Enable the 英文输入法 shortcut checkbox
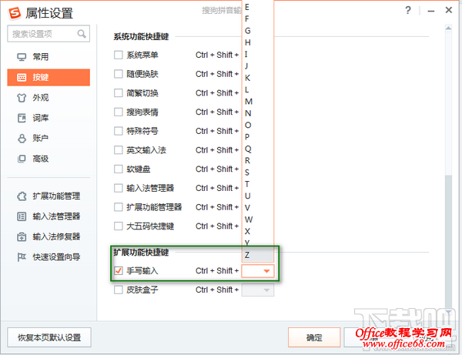This screenshot has width=462, height=355. coord(119,150)
